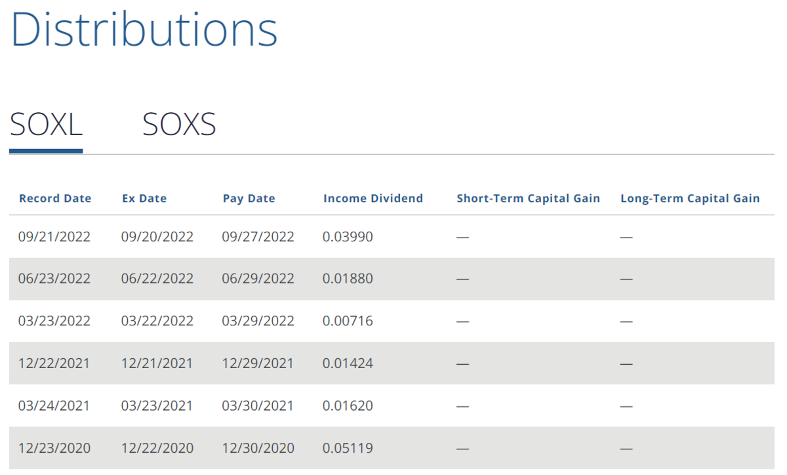Select ex date 09/20/2022
787x475 pixels.
click(x=157, y=237)
